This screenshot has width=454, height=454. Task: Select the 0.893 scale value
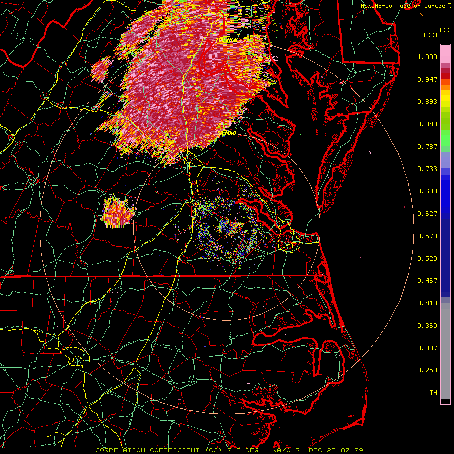[x=427, y=101]
